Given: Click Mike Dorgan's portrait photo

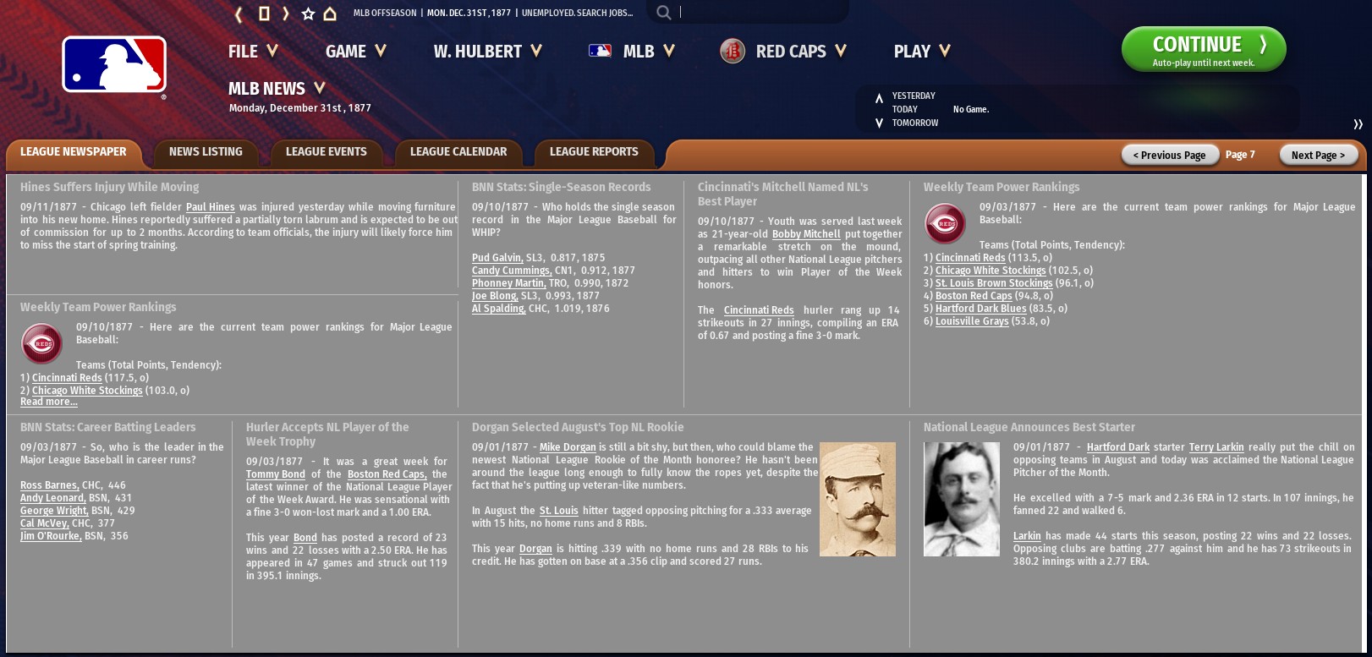Looking at the screenshot, I should pos(858,499).
